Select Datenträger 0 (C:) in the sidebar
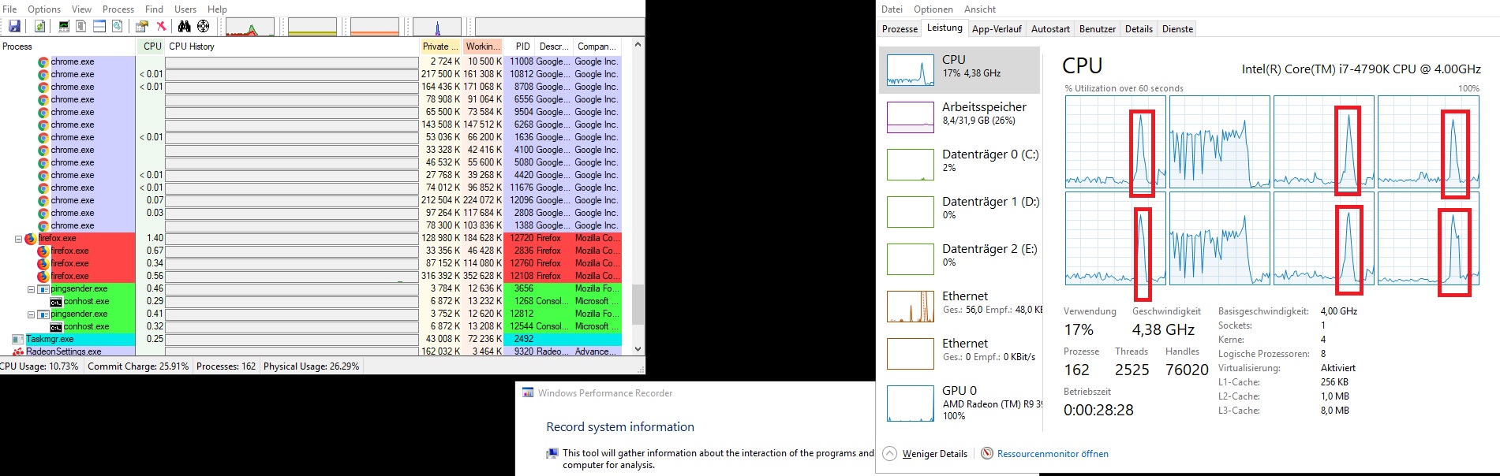1500x476 pixels. click(x=959, y=164)
